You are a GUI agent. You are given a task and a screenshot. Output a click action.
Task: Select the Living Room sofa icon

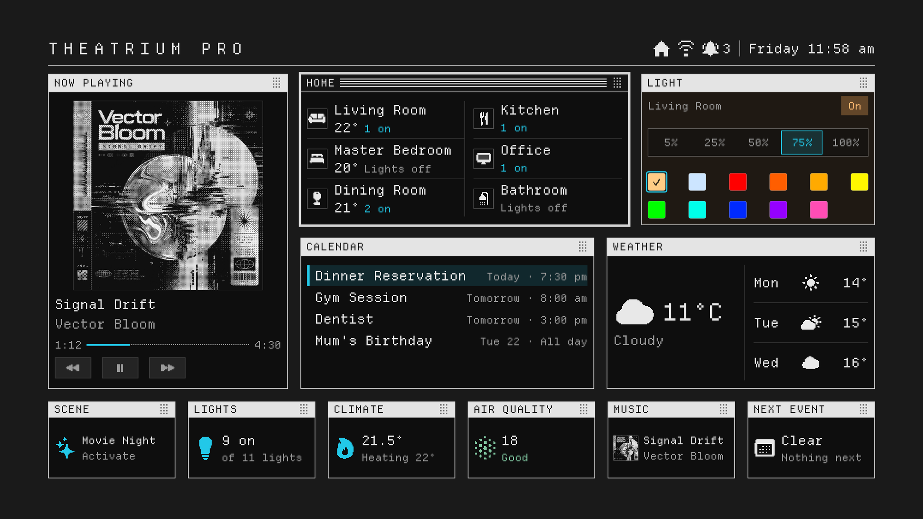[317, 119]
